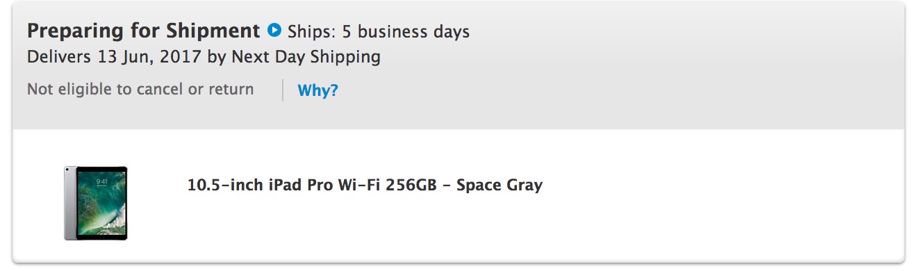Select the Not eligible to cancel or return text
Screen dimensions: 917x271
[140, 90]
